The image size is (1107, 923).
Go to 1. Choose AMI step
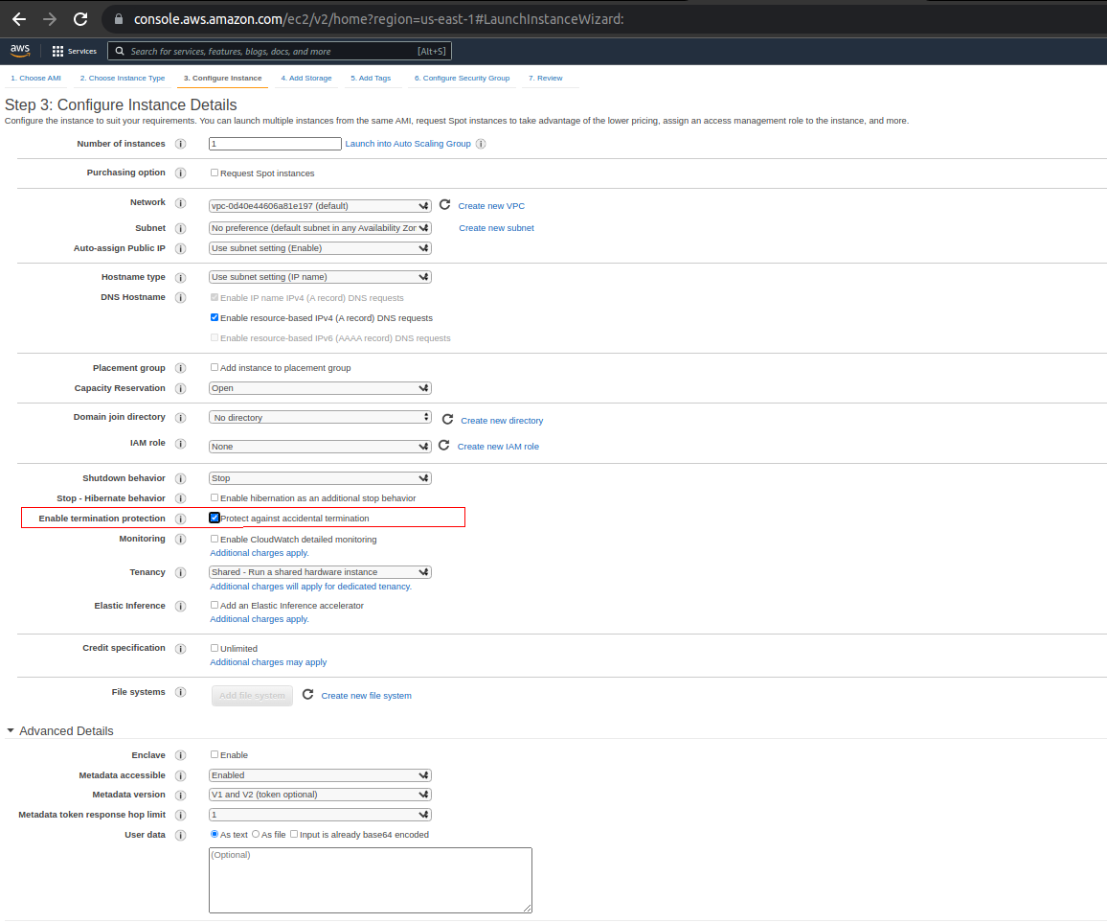click(36, 79)
